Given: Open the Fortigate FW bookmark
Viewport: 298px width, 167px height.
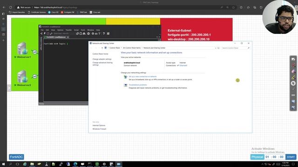Looking at the screenshot, I should (x=68, y=13).
